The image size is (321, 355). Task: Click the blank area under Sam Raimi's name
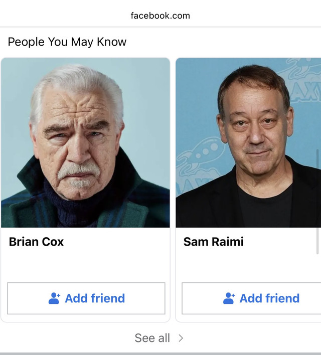pyautogui.click(x=246, y=265)
